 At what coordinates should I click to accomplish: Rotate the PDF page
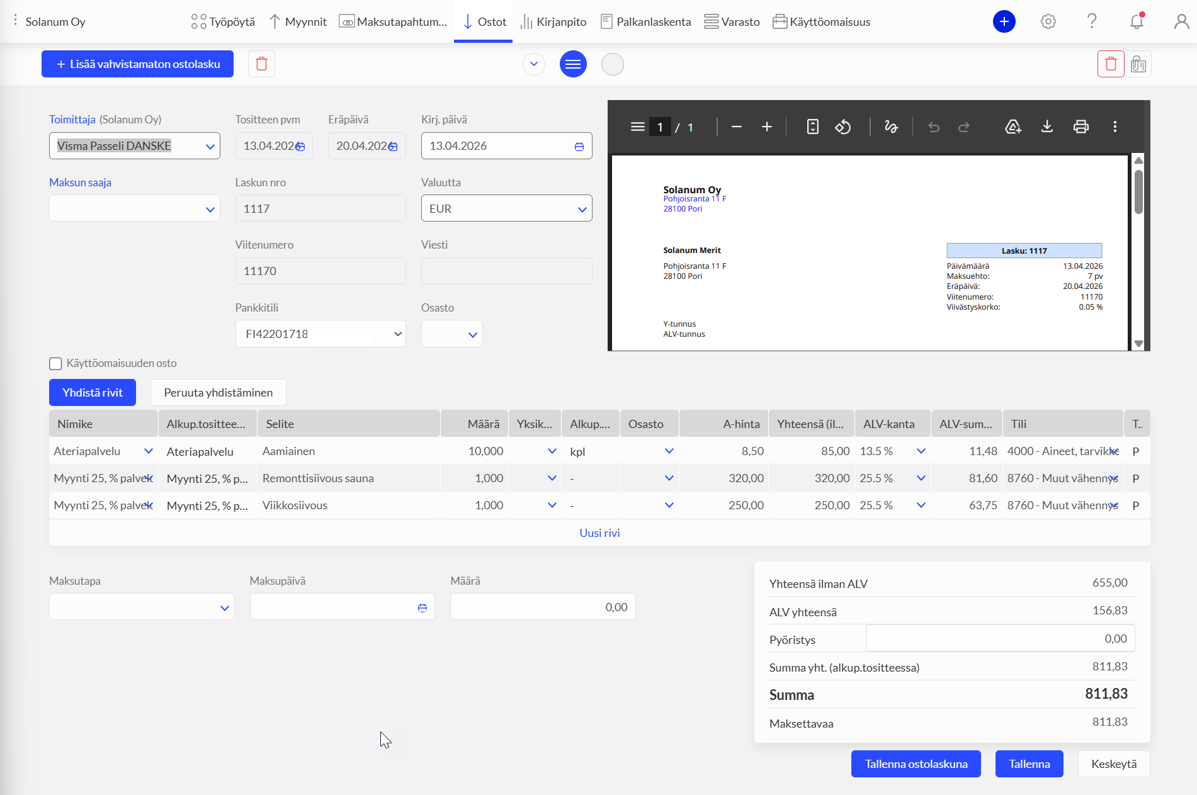842,127
